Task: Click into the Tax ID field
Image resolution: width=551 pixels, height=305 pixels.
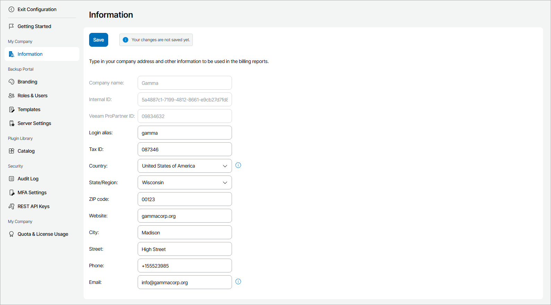Action: (184, 149)
